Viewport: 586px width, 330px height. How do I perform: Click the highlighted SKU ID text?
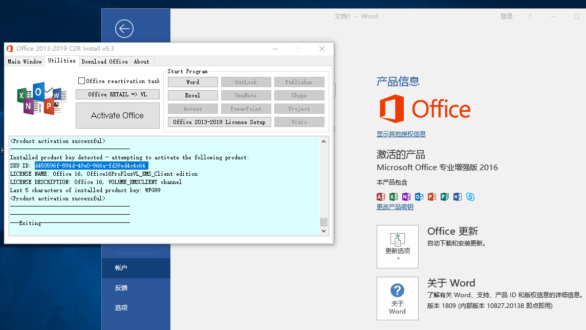[91, 166]
